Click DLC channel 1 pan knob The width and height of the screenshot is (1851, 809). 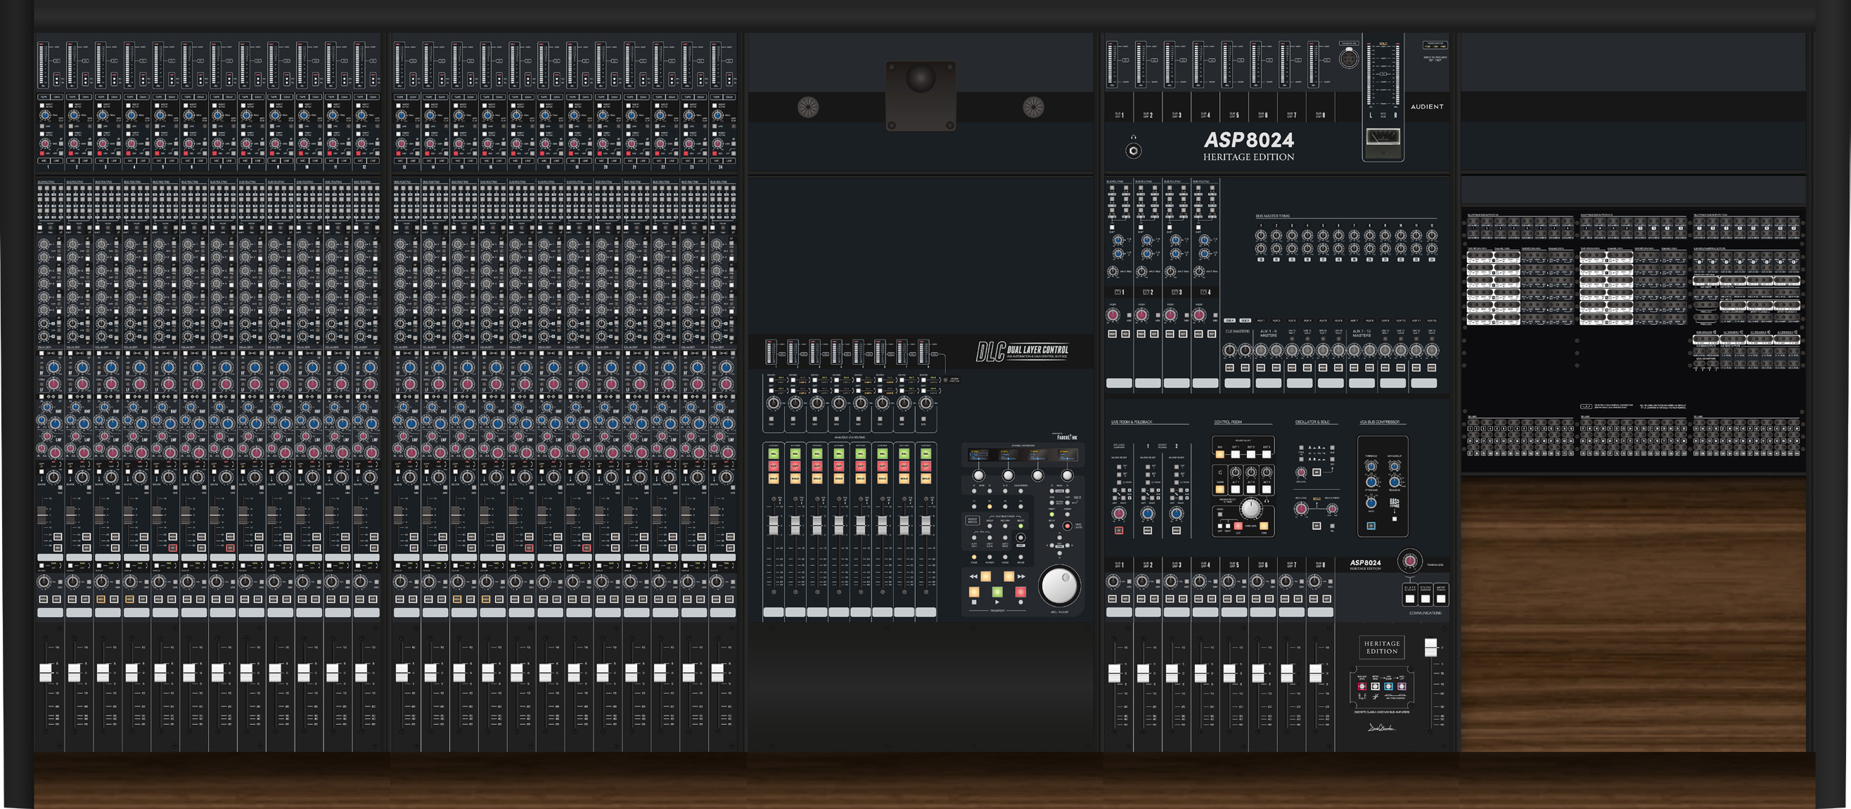pos(774,403)
